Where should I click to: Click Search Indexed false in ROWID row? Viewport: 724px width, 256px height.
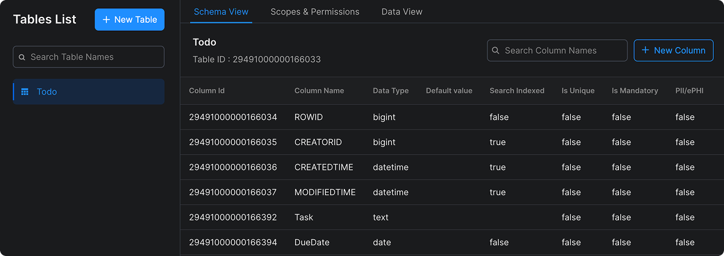(499, 117)
